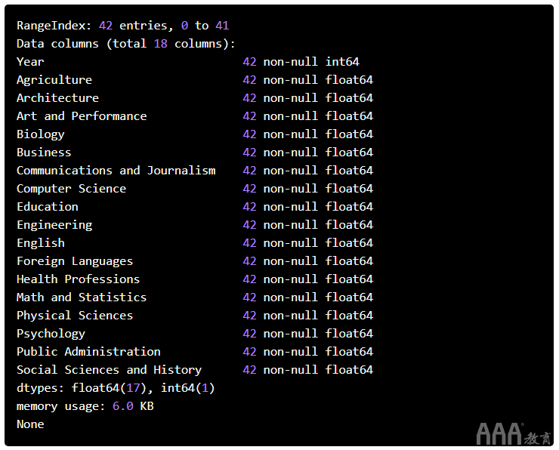
Task: Select the Computer Science row
Action: pyautogui.click(x=195, y=189)
